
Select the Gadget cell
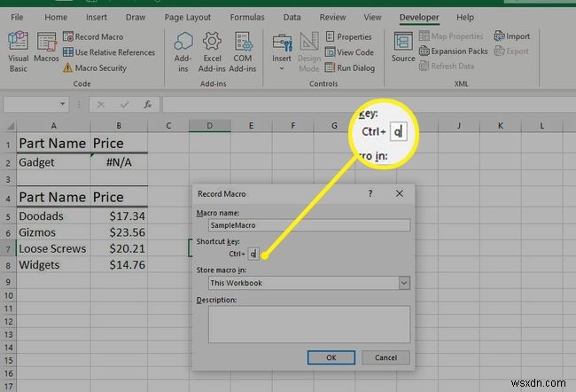54,162
